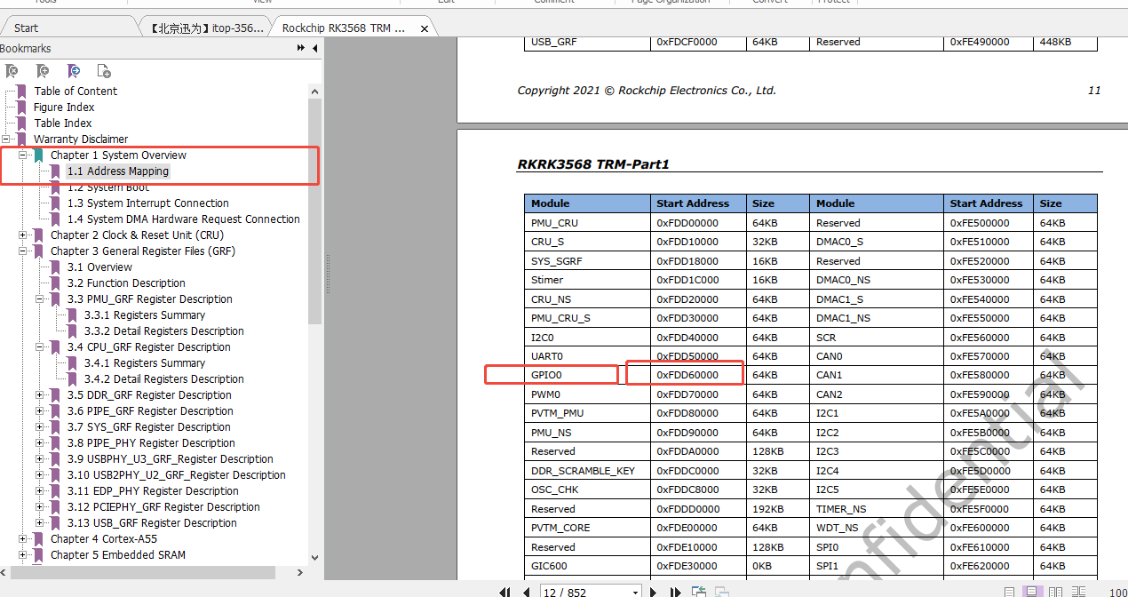The image size is (1128, 597).
Task: Expand 3.6 PIPE_GRF Register Description node
Action: point(40,411)
